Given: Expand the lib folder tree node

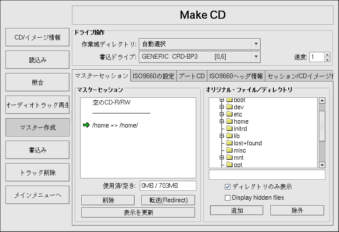Looking at the screenshot, I should [x=221, y=136].
